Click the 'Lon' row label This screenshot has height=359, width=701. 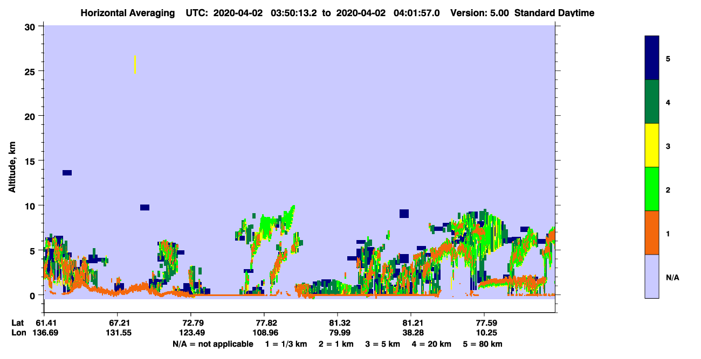[18, 333]
